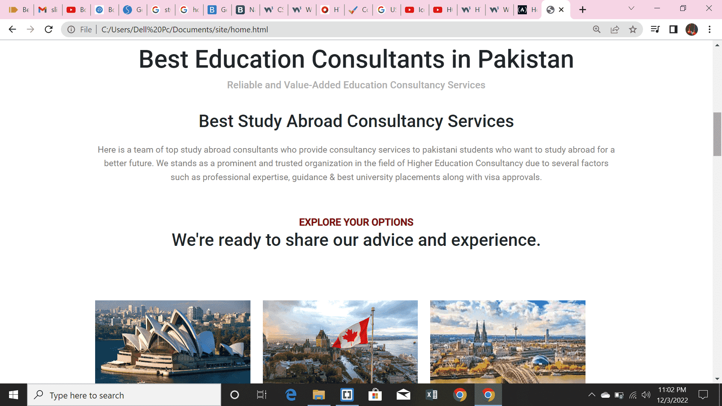Click the zoom magnifier icon in the address bar
The width and height of the screenshot is (722, 406).
pyautogui.click(x=597, y=29)
